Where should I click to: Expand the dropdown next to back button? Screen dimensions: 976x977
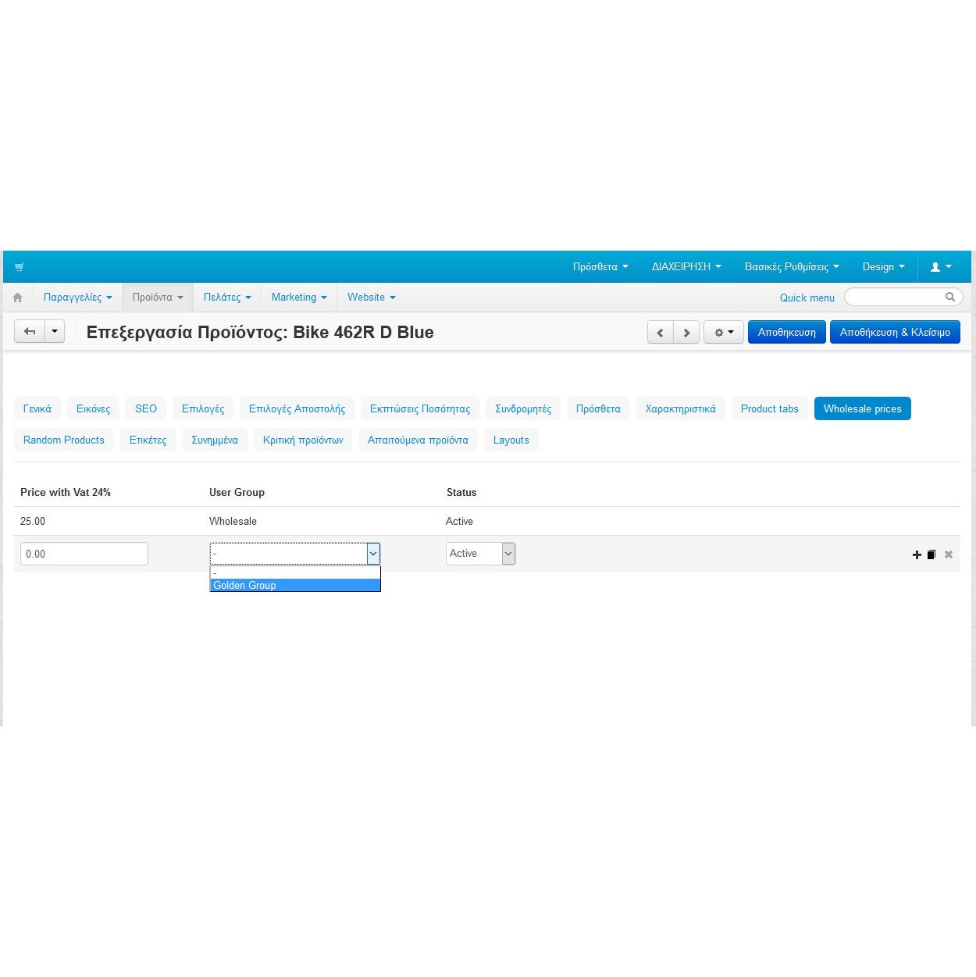(55, 332)
